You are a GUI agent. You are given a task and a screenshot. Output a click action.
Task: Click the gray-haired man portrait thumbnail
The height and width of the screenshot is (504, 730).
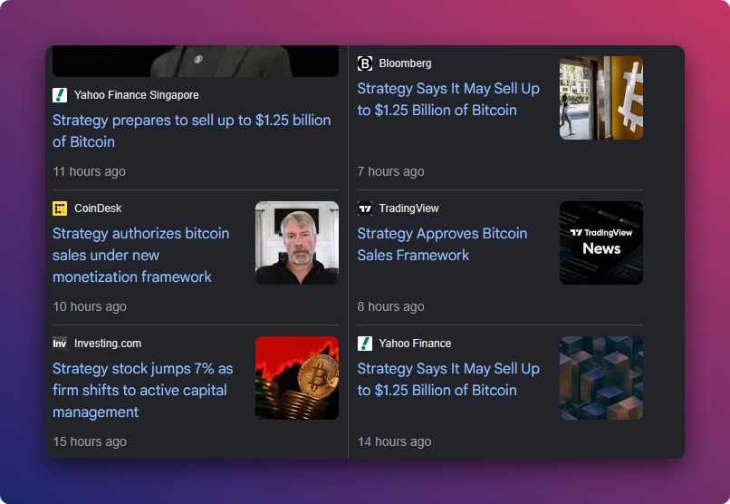pos(297,243)
